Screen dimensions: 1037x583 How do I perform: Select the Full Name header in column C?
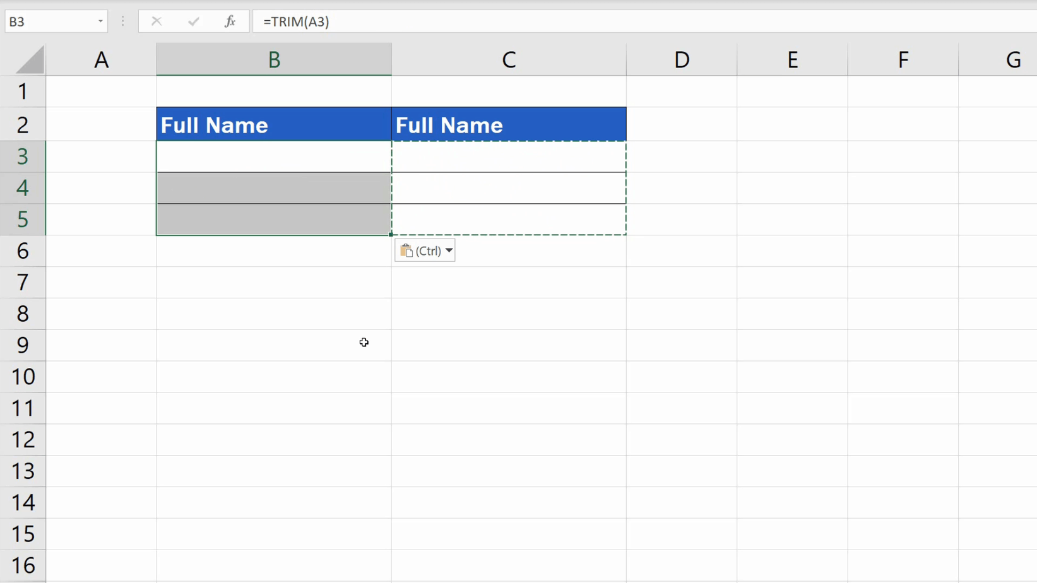tap(509, 124)
